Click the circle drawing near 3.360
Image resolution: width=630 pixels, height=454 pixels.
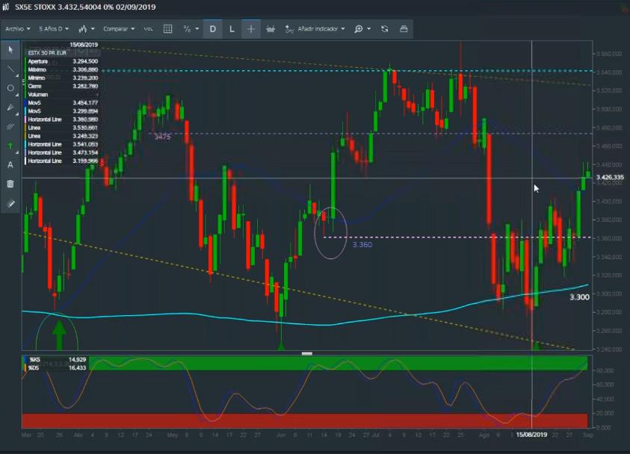(x=330, y=233)
